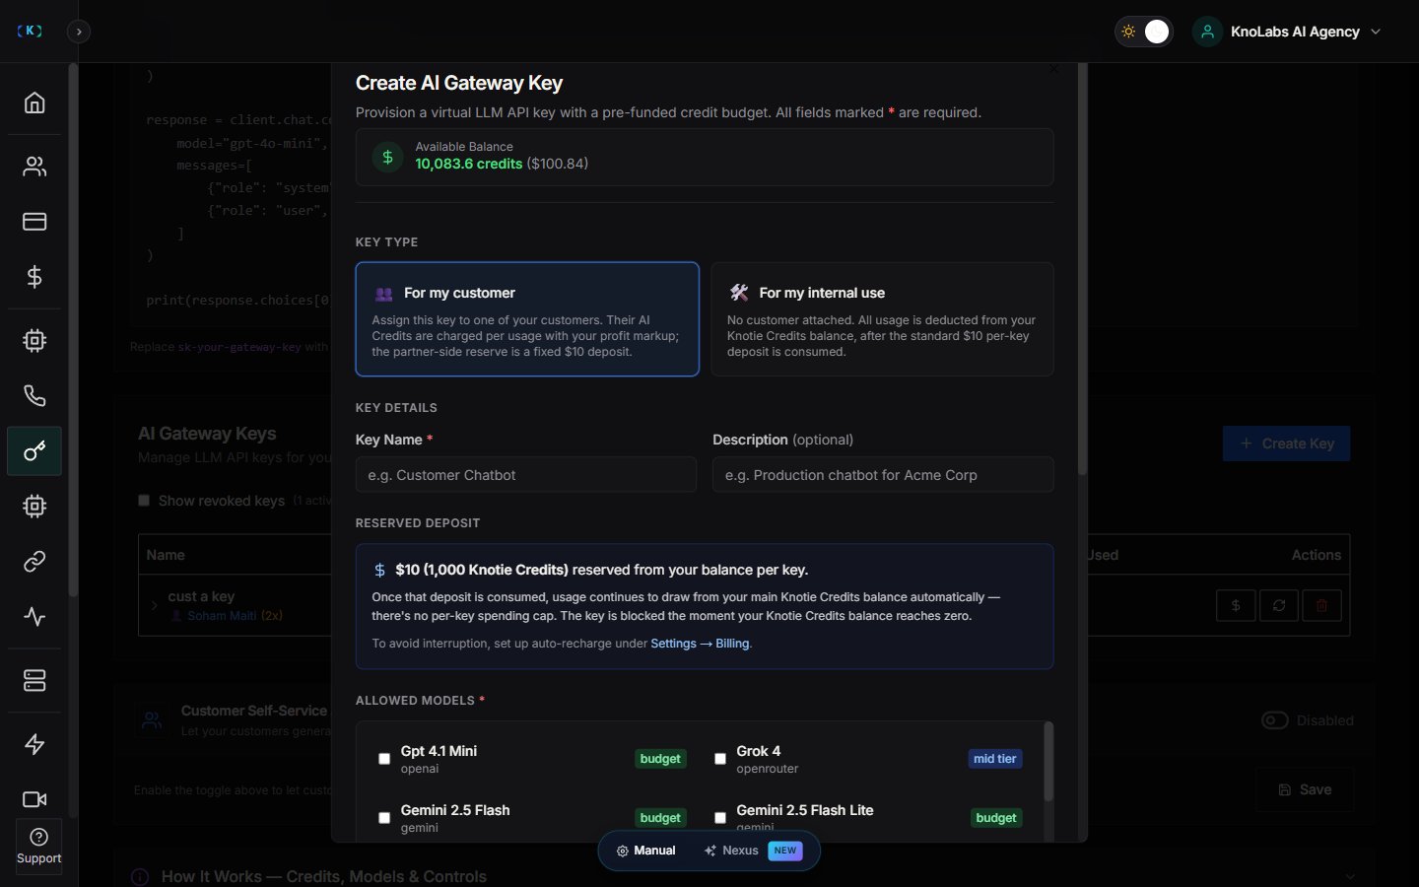Image resolution: width=1419 pixels, height=887 pixels.
Task: Click 'Soham Maiti' customer name
Action: click(222, 615)
